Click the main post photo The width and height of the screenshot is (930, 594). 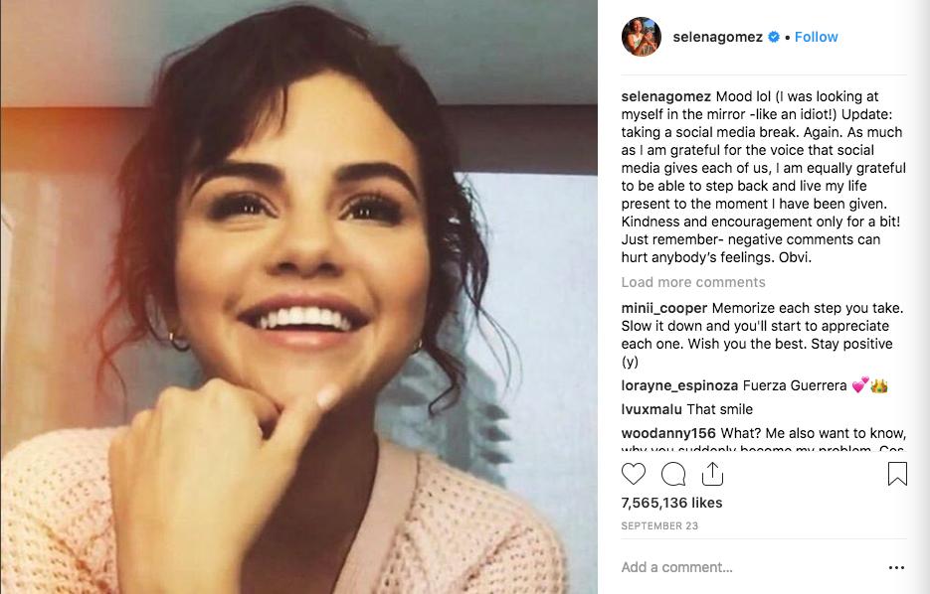click(298, 297)
